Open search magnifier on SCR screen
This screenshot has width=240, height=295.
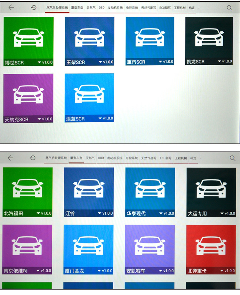tap(229, 8)
